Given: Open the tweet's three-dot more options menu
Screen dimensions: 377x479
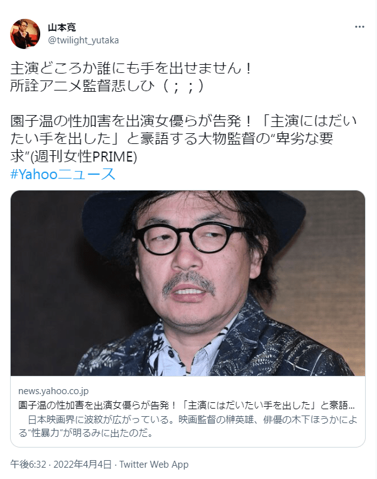Looking at the screenshot, I should 359,27.
